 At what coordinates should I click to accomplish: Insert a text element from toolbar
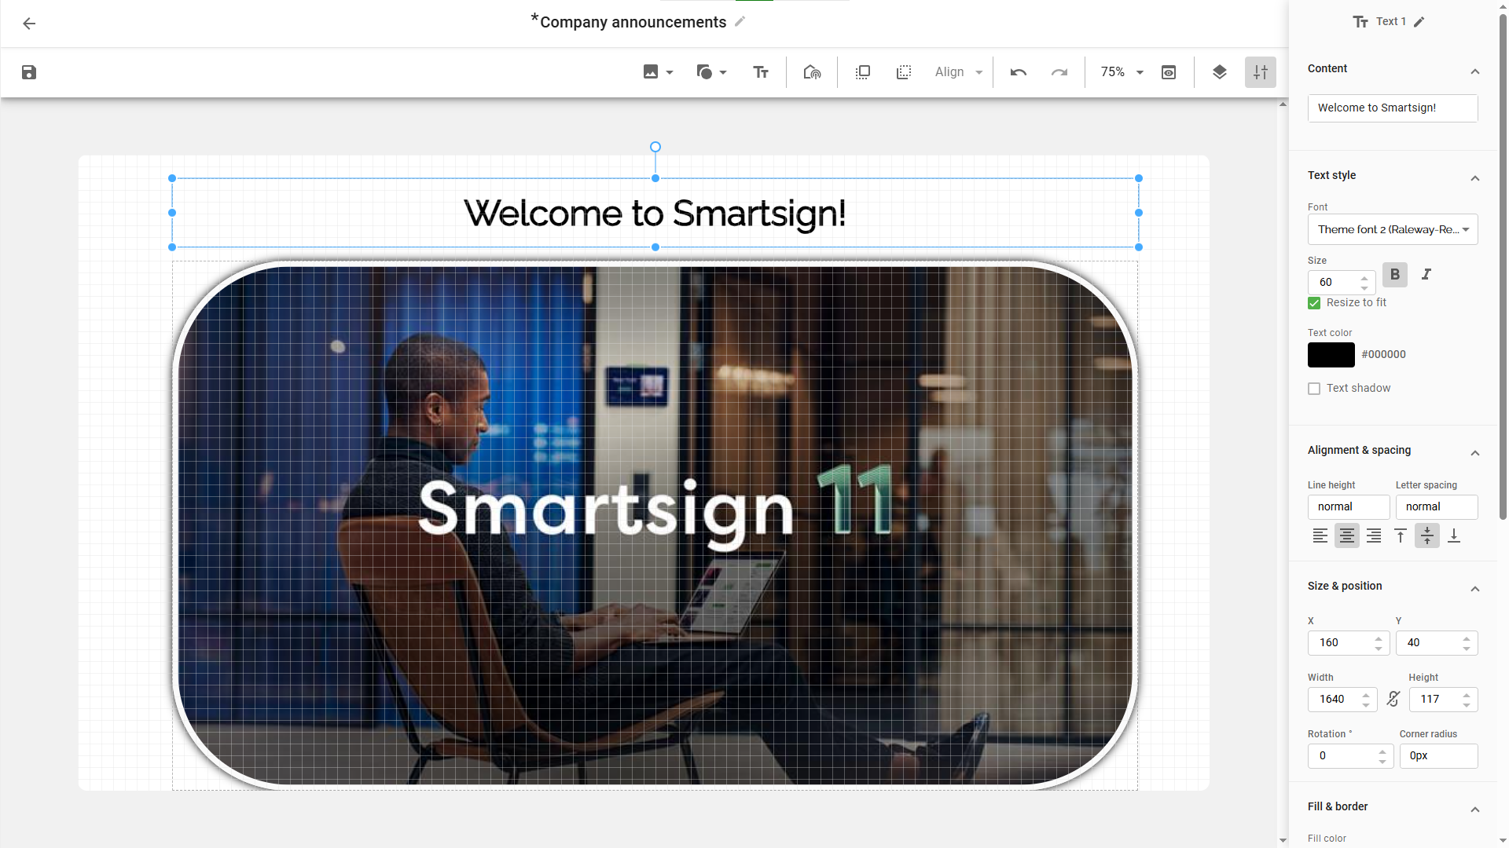(761, 72)
